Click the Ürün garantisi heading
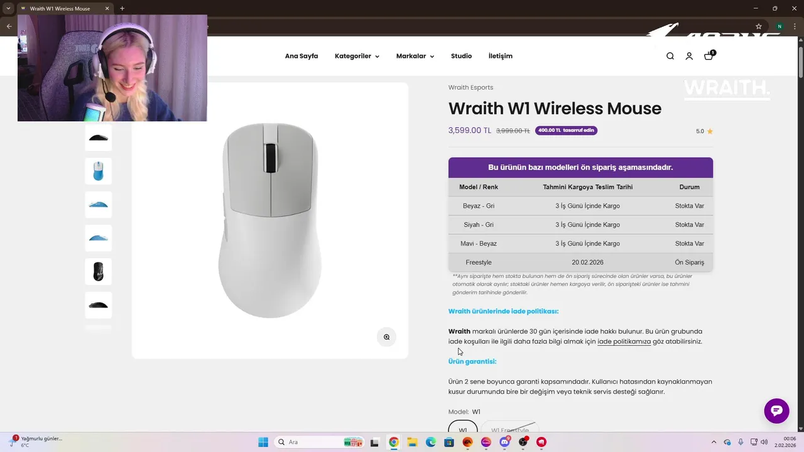This screenshot has height=452, width=804. pyautogui.click(x=472, y=362)
